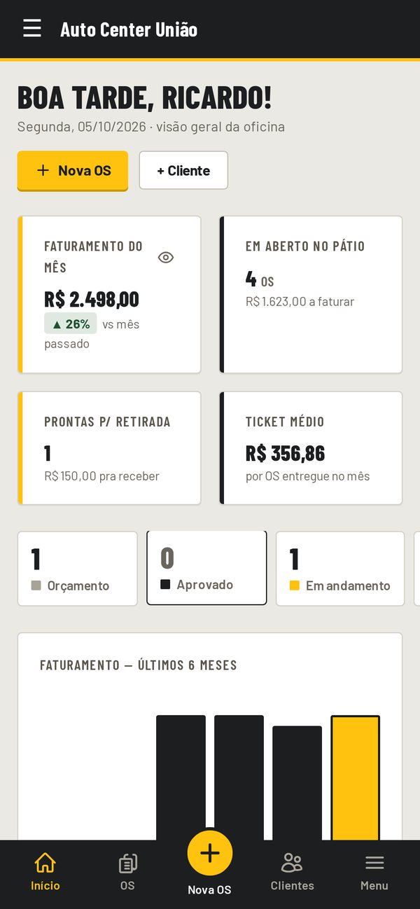This screenshot has width=420, height=909.
Task: Select the Orçamento status filter
Action: click(x=77, y=568)
